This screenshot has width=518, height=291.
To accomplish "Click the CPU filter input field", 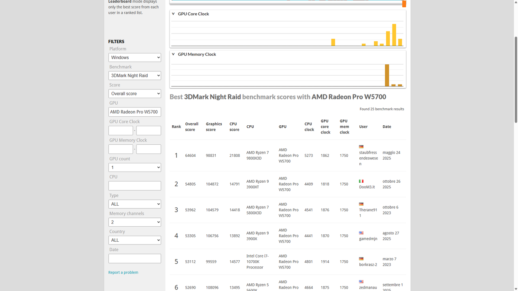I will [x=135, y=186].
